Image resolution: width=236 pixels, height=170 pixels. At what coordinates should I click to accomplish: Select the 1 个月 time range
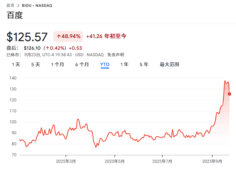click(57, 64)
